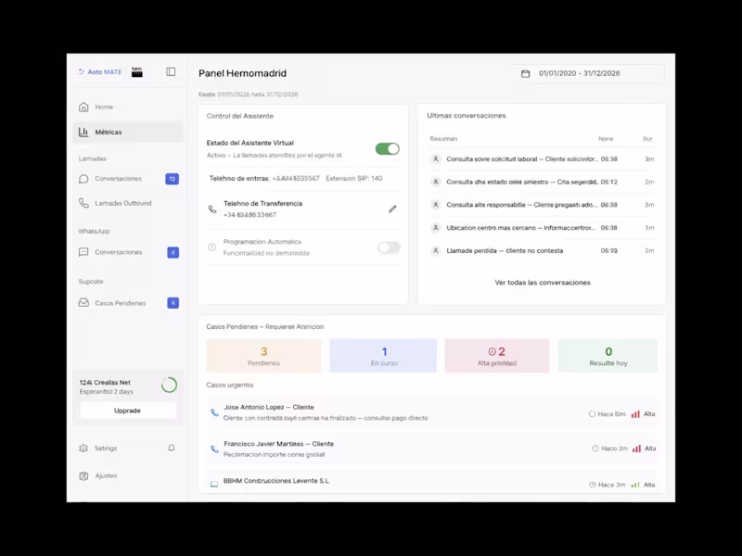Viewport: 742px width, 556px height.
Task: Click the phone icon beside Telefono de Transferencia
Action: [x=212, y=209]
